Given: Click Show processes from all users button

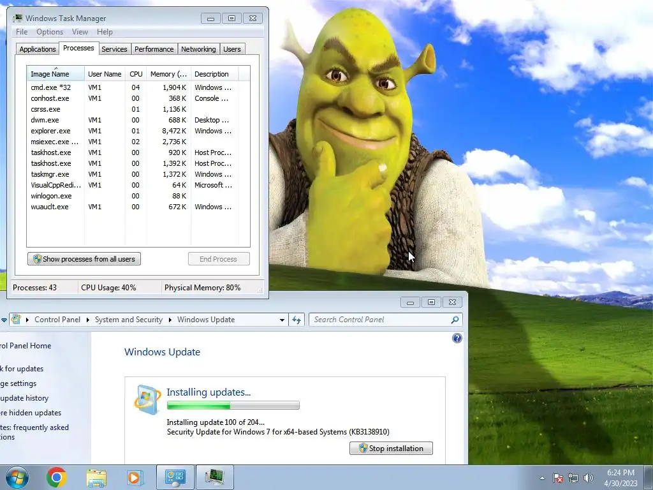Looking at the screenshot, I should [x=84, y=259].
